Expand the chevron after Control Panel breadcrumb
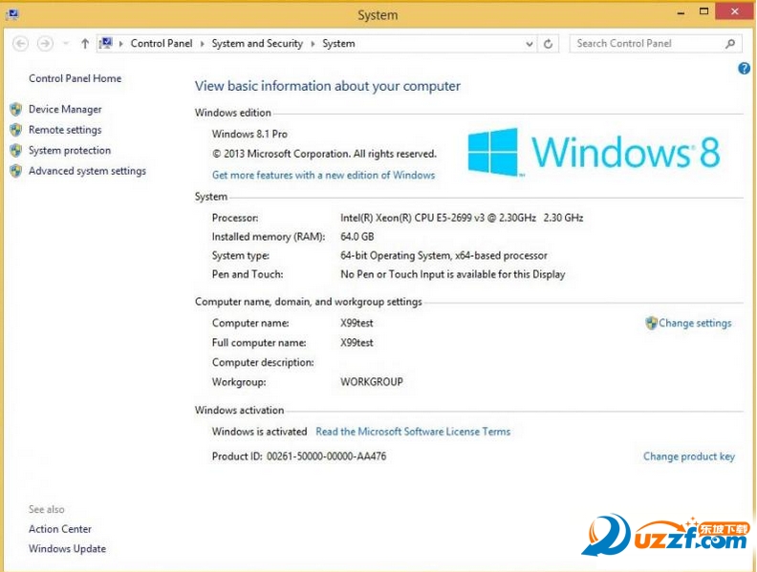Screen dimensions: 757x572 tap(202, 43)
